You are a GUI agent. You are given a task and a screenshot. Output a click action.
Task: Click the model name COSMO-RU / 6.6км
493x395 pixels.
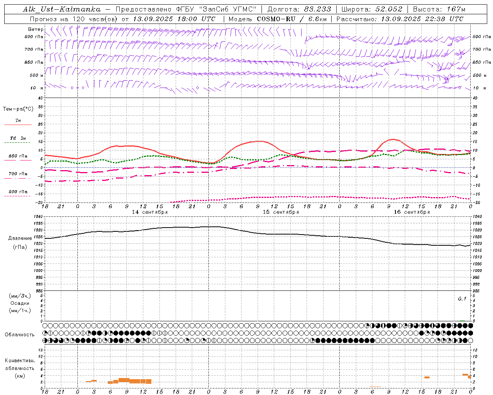pyautogui.click(x=292, y=19)
